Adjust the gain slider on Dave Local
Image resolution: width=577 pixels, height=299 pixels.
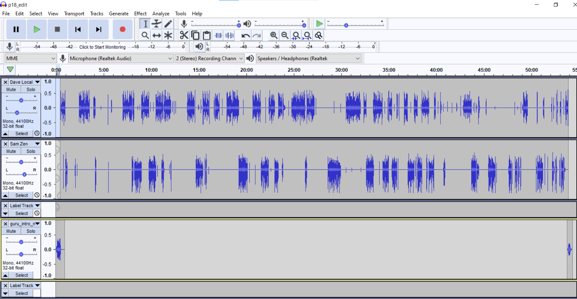[x=21, y=100]
